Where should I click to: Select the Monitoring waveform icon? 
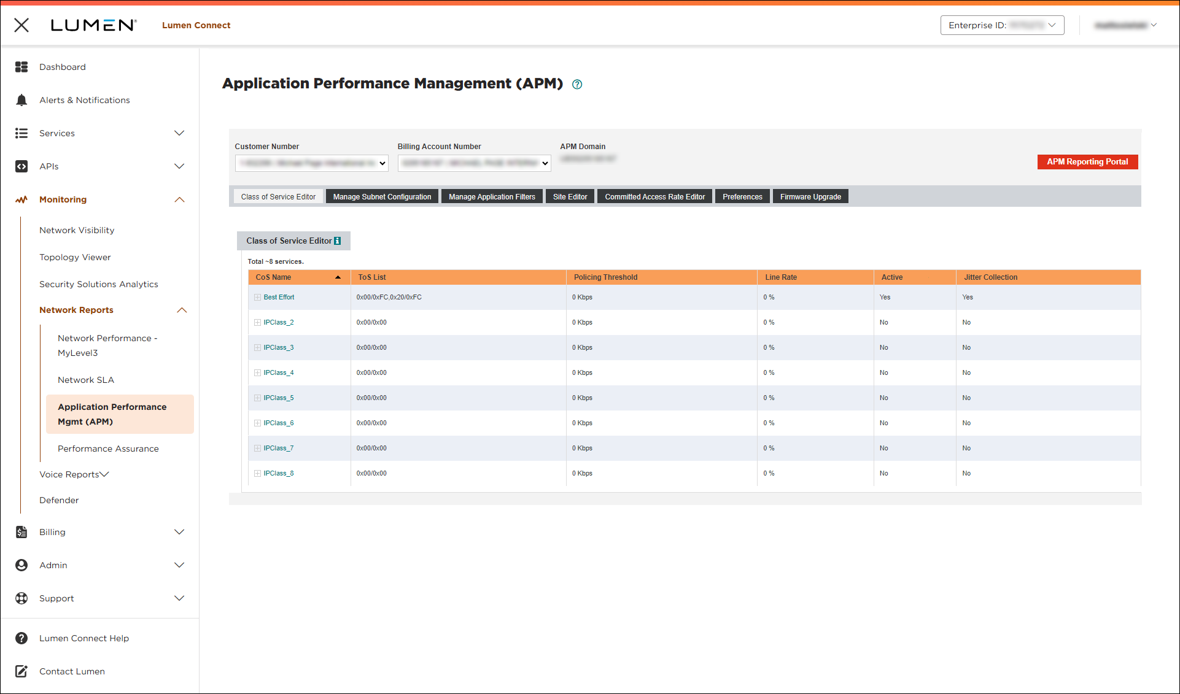pos(21,199)
